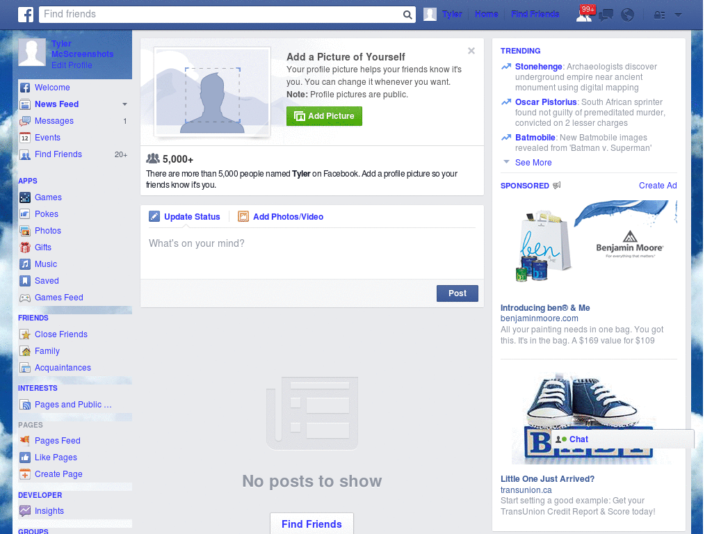This screenshot has height=534, width=712.
Task: Click the Create Ad link
Action: point(658,185)
